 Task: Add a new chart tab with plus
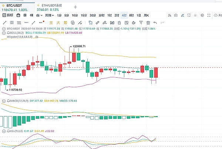coord(75,7)
